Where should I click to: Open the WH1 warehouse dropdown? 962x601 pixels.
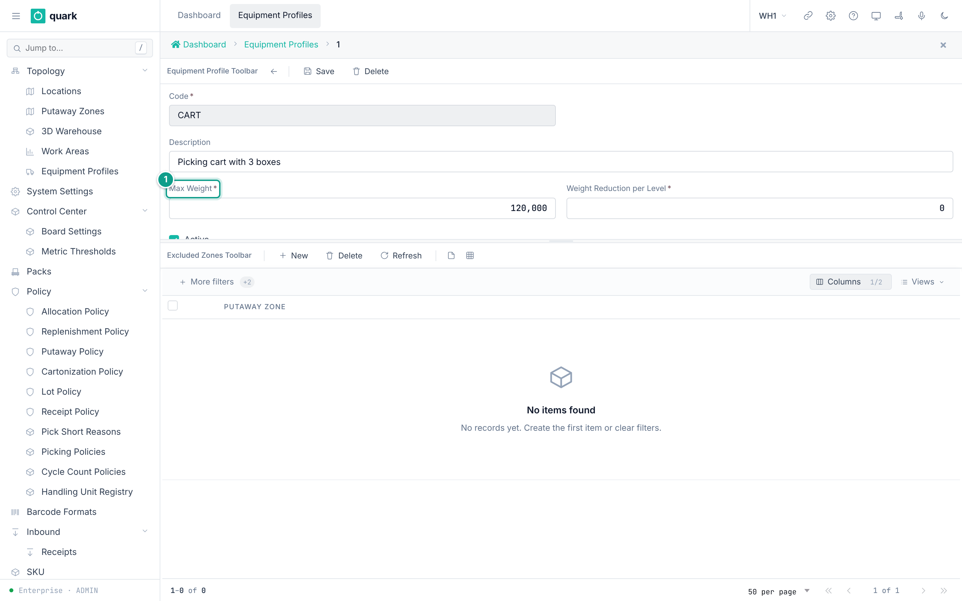click(772, 16)
